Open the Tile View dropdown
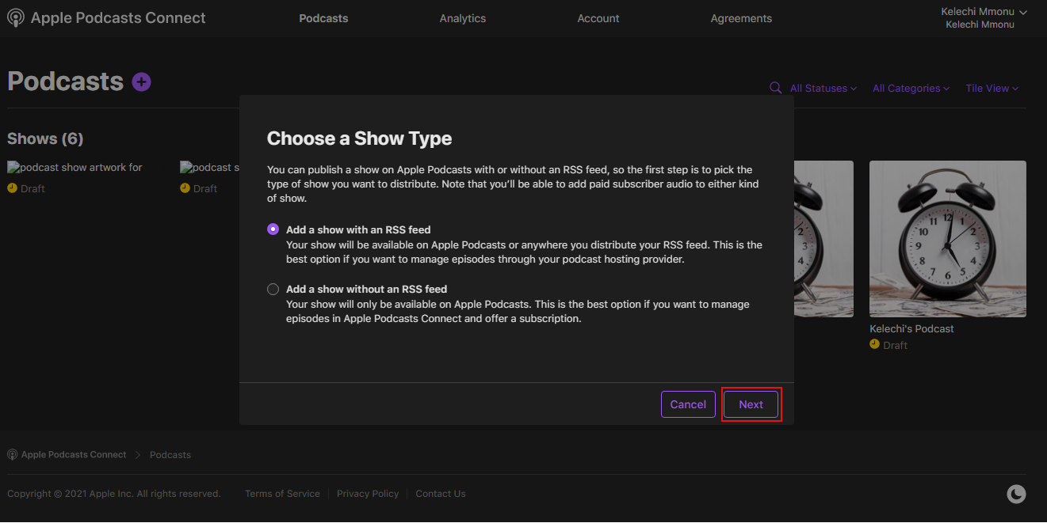 coord(992,89)
